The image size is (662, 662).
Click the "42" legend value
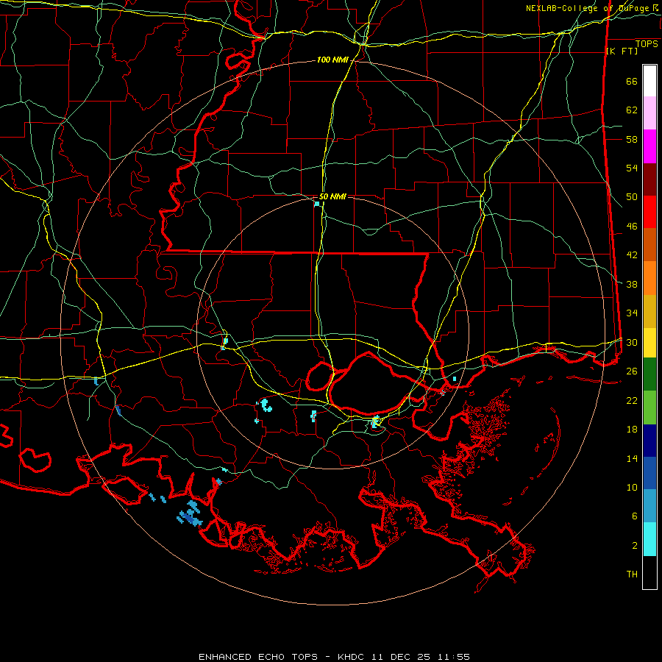point(632,255)
